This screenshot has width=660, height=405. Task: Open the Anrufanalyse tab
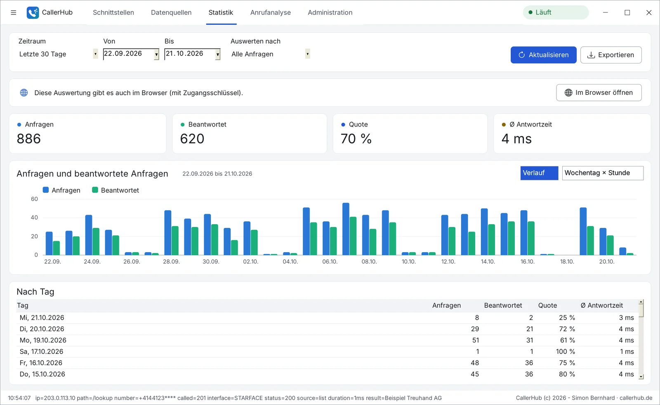(270, 12)
